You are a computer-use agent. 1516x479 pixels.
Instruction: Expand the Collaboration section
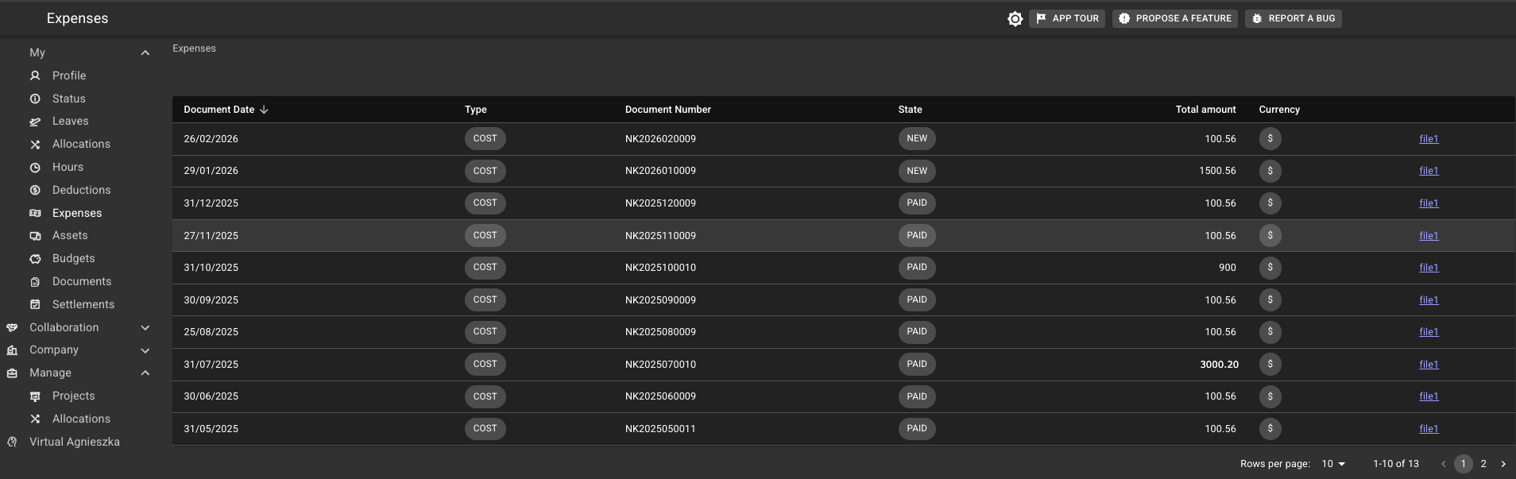click(x=145, y=327)
